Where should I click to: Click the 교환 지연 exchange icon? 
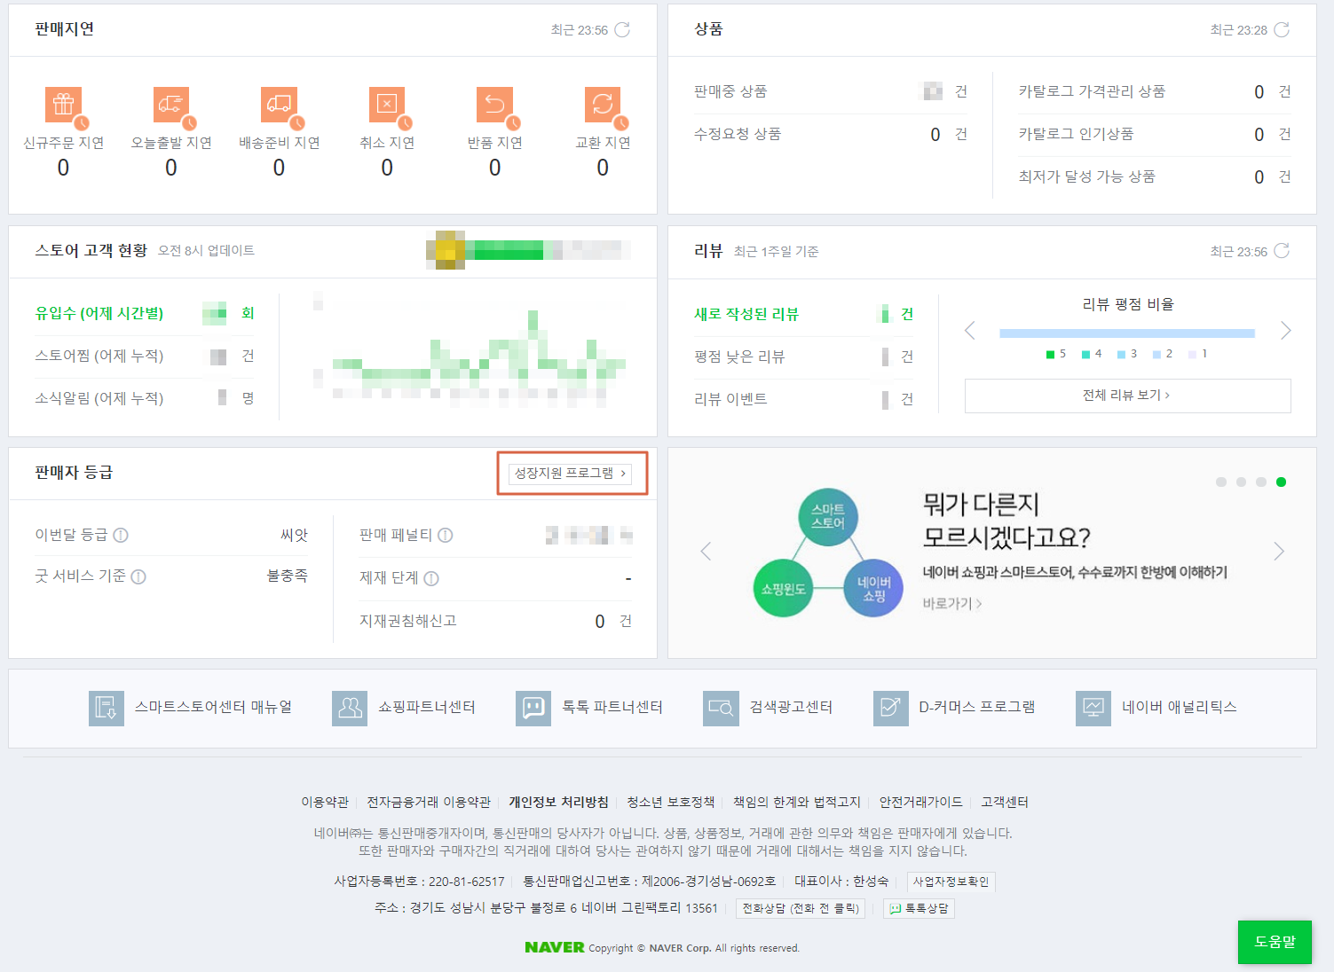coord(603,105)
